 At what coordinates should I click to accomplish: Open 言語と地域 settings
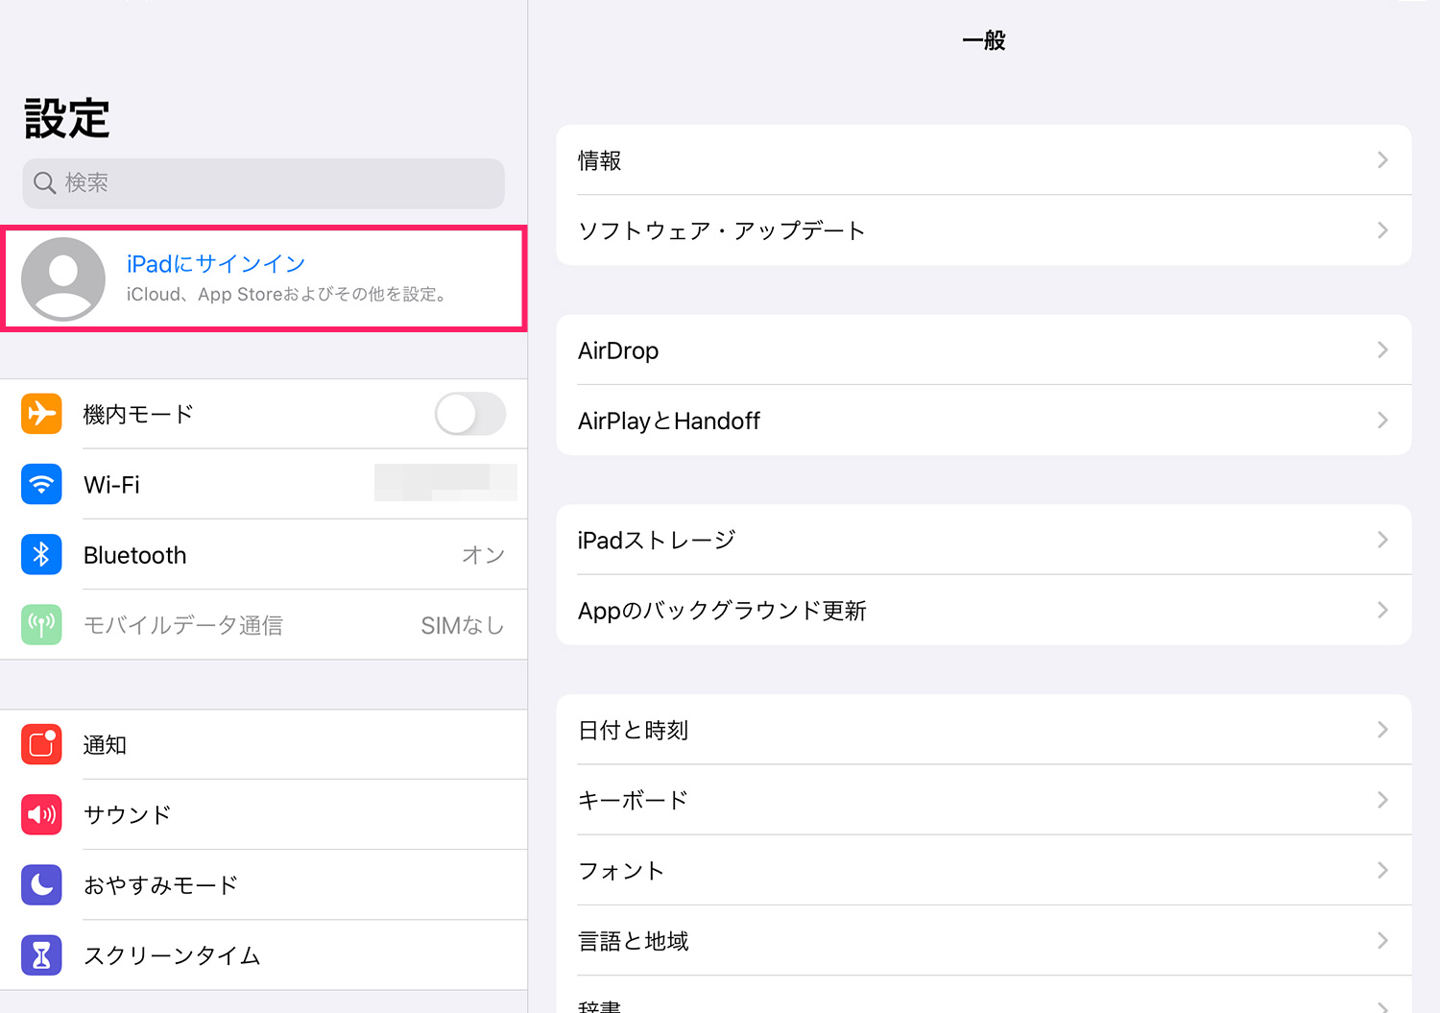pos(984,940)
